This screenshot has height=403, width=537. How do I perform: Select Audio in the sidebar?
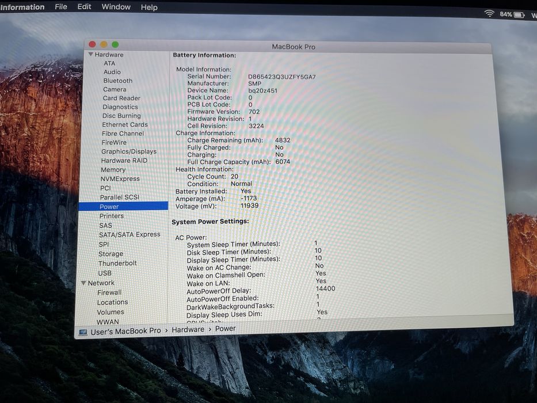[112, 72]
